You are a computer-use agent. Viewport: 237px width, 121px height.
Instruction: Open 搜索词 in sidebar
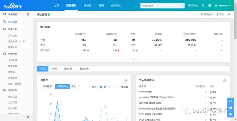click(x=12, y=72)
